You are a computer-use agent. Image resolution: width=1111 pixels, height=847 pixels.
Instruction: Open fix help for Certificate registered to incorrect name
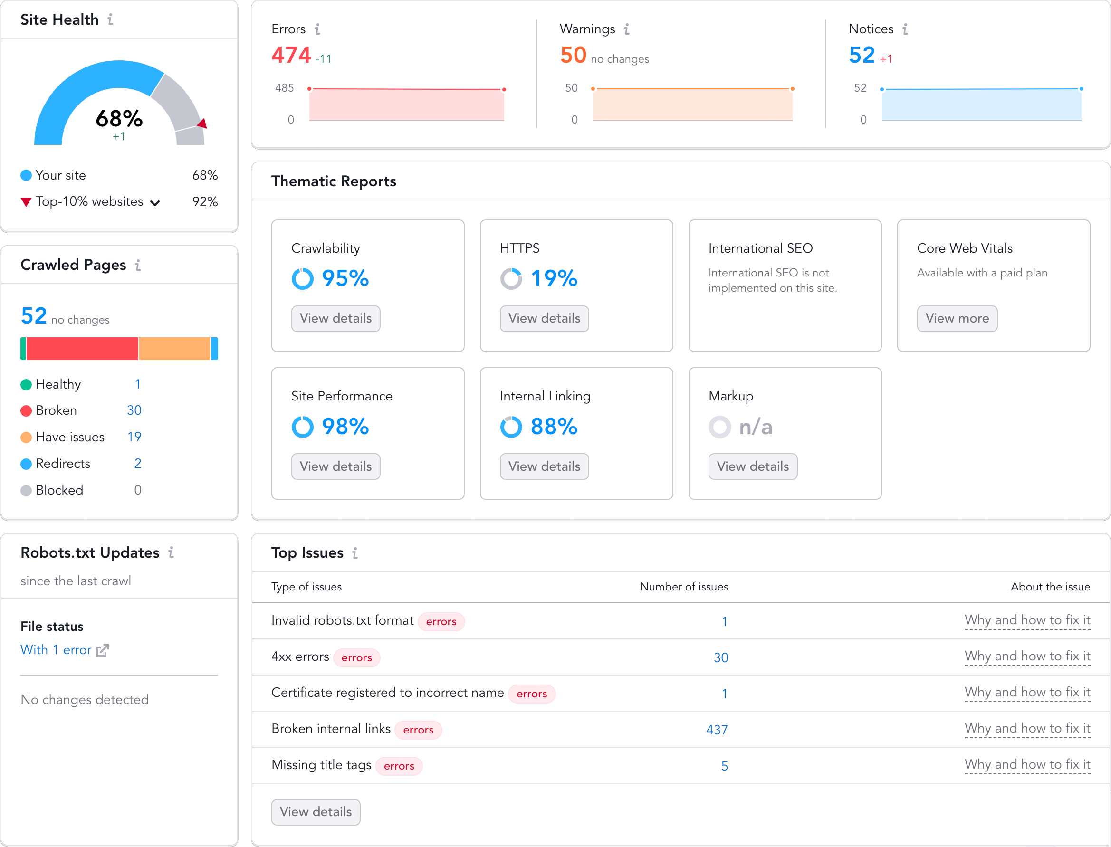point(1027,693)
